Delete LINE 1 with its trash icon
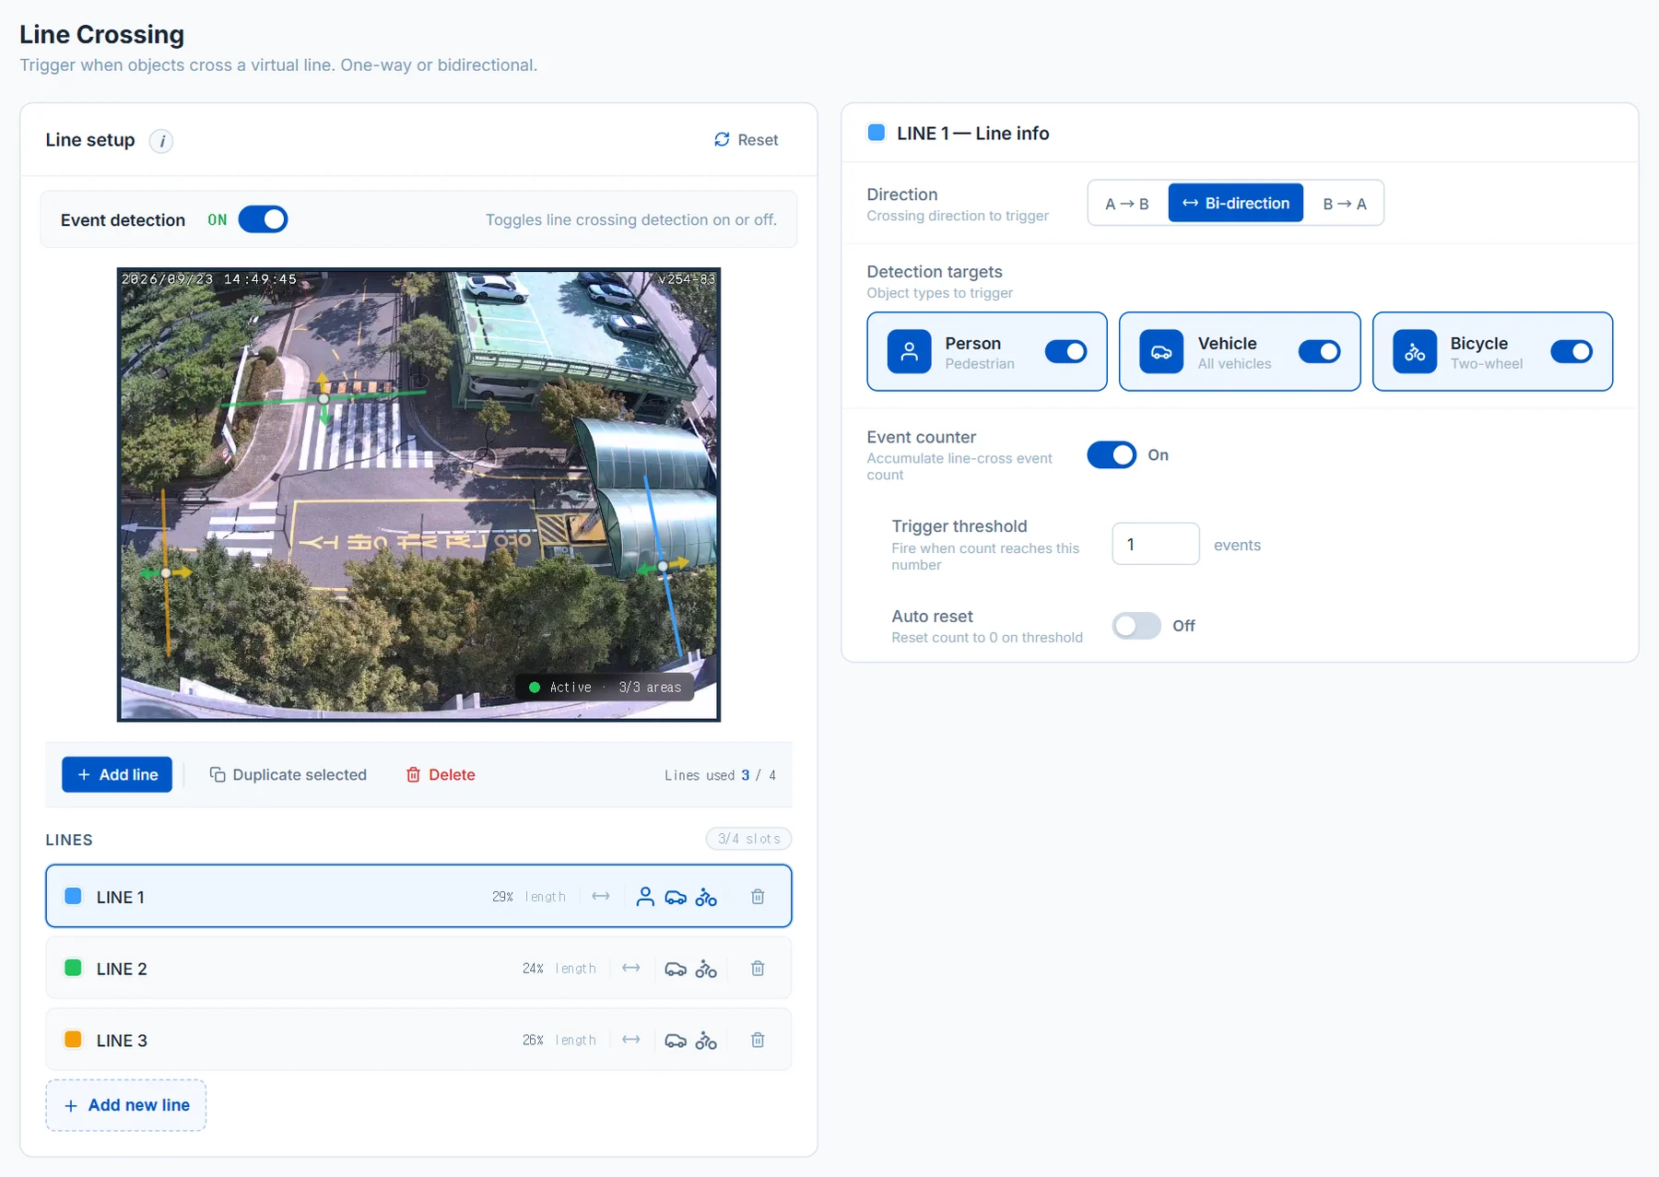 [x=758, y=896]
